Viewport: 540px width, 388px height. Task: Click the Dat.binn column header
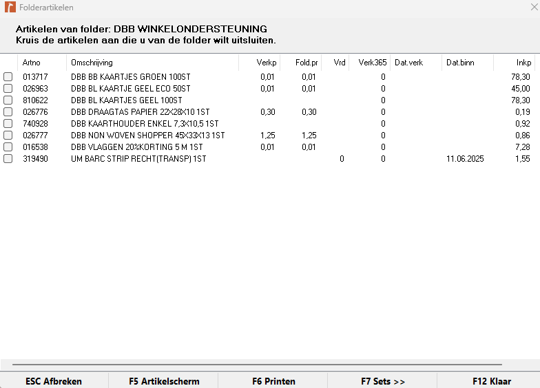pos(468,63)
